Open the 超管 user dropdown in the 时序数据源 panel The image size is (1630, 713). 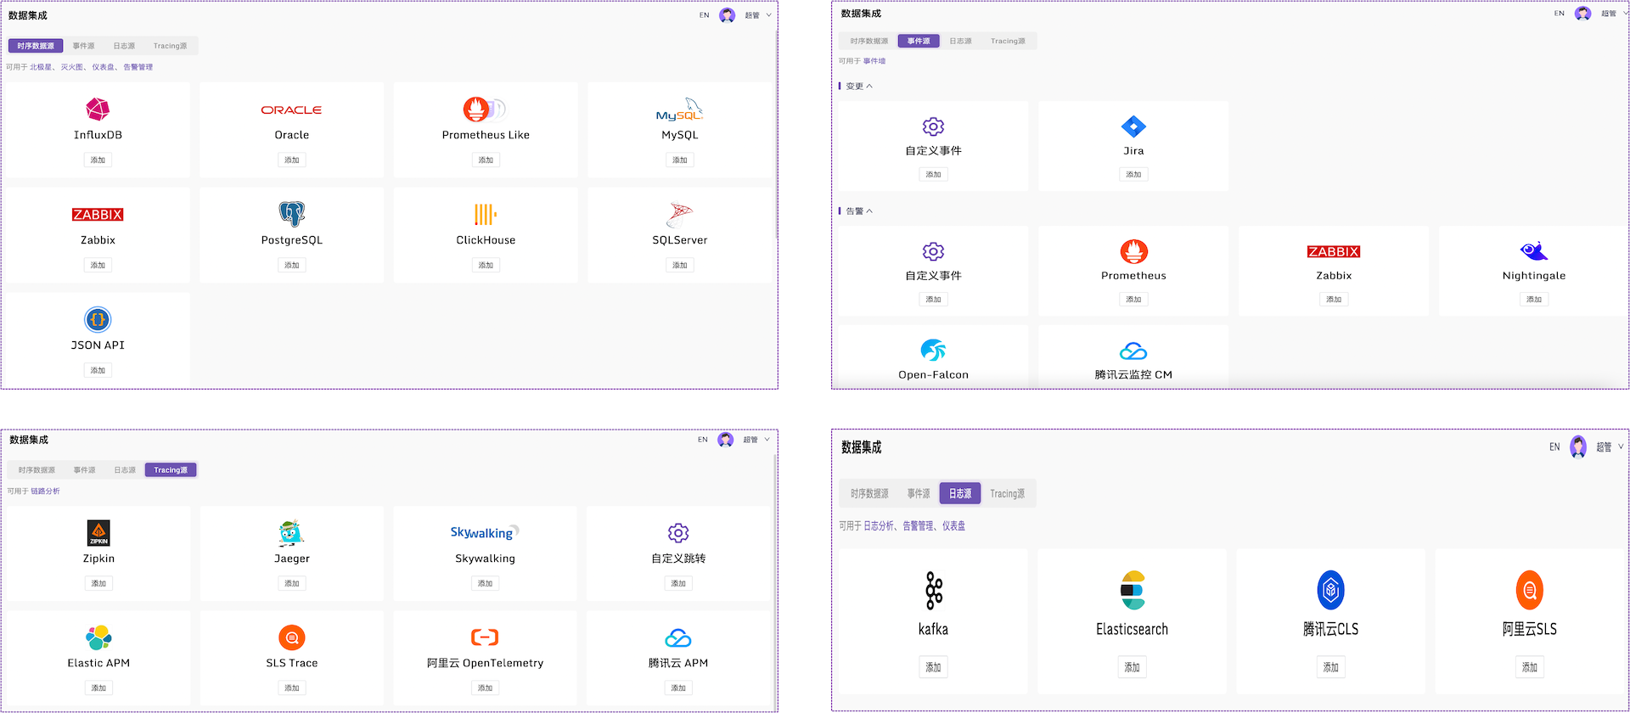(758, 15)
